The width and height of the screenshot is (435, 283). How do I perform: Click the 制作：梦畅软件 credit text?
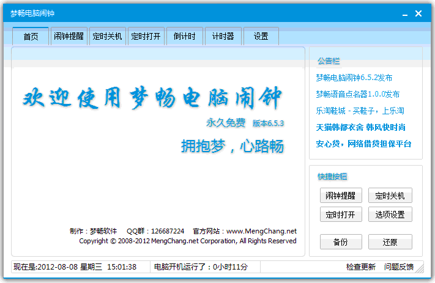click(94, 231)
